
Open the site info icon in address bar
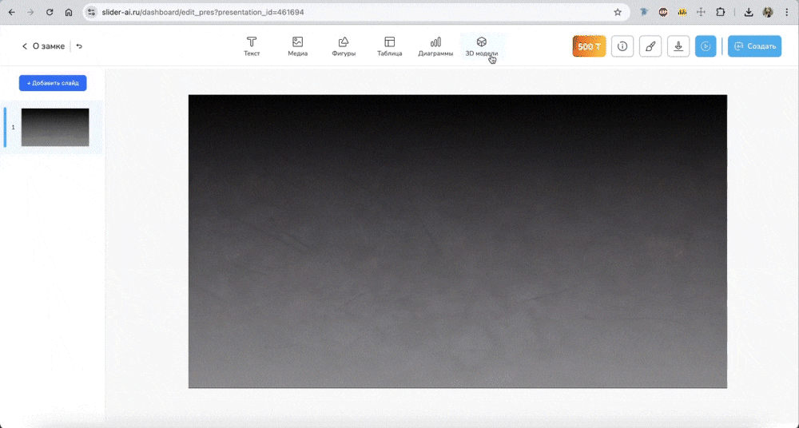pos(91,12)
